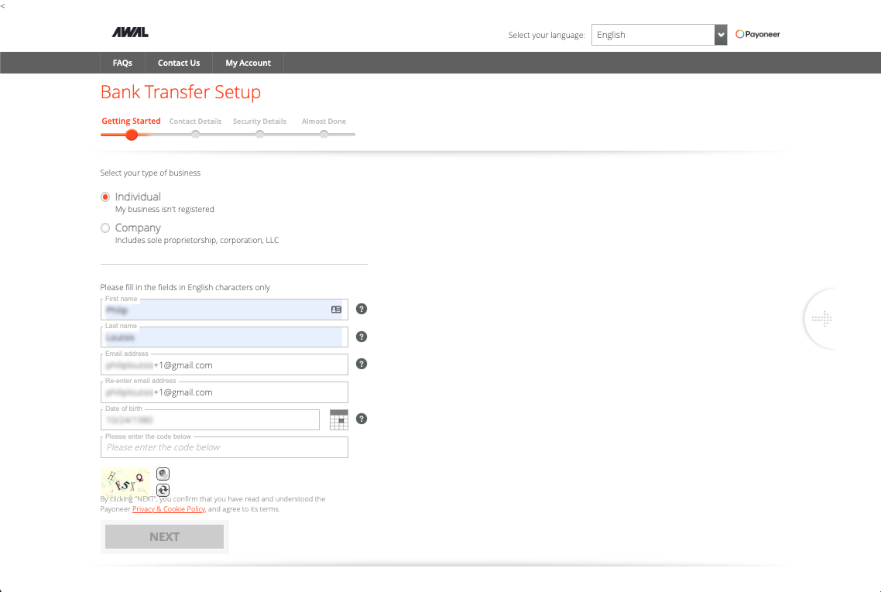
Task: Go to My Account in navigation bar
Action: pos(248,63)
